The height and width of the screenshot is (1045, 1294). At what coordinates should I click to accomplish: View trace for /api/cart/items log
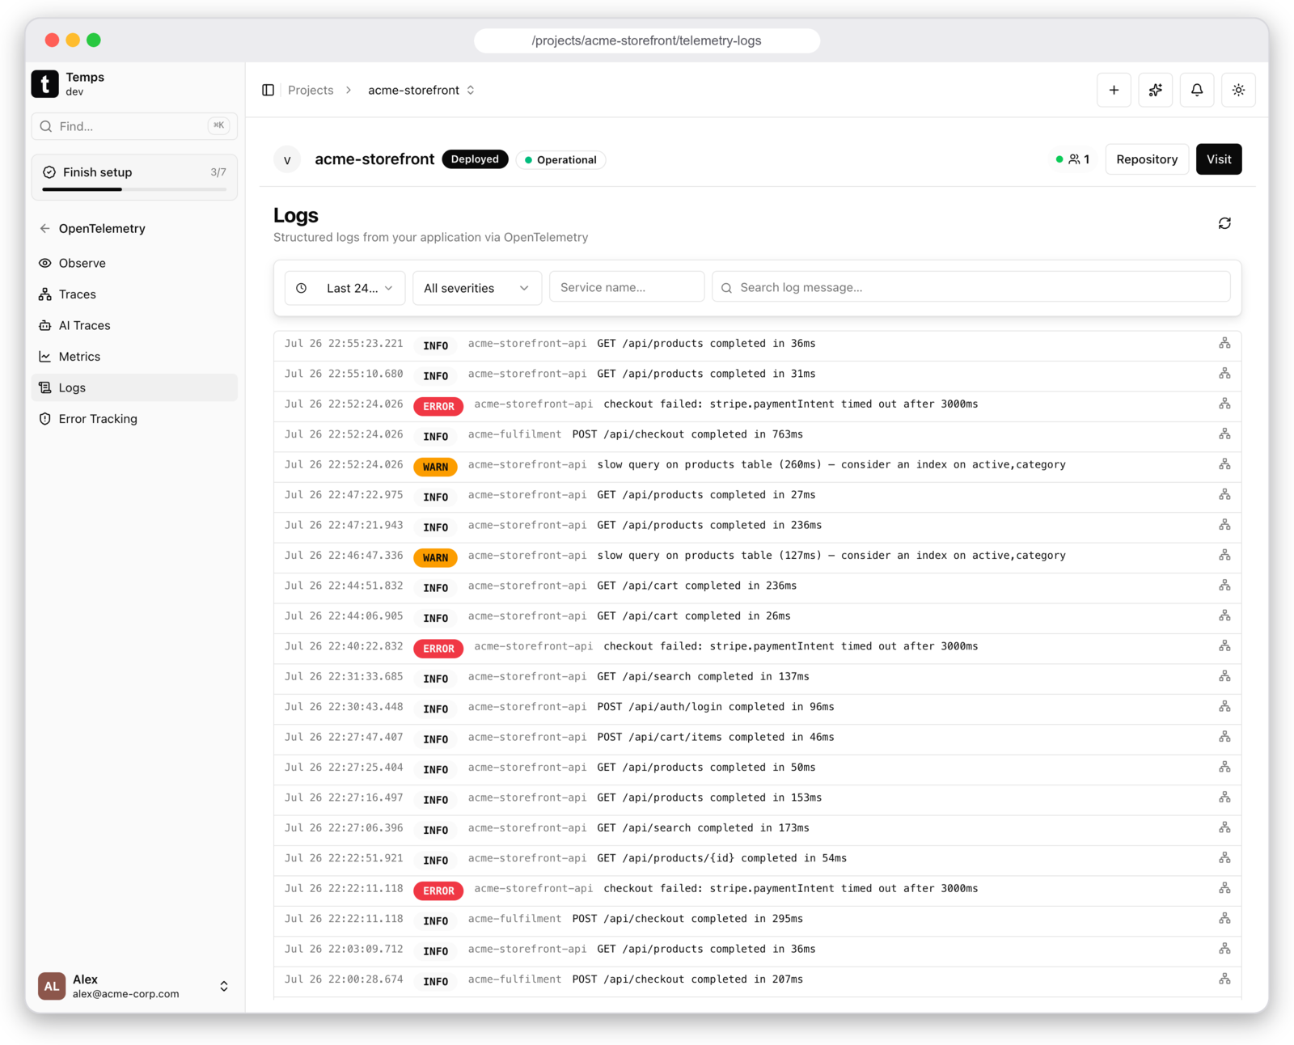coord(1224,737)
